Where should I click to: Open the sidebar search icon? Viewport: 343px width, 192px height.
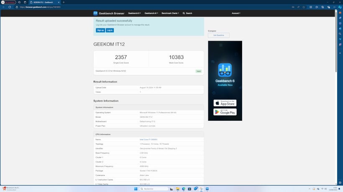tap(340, 34)
